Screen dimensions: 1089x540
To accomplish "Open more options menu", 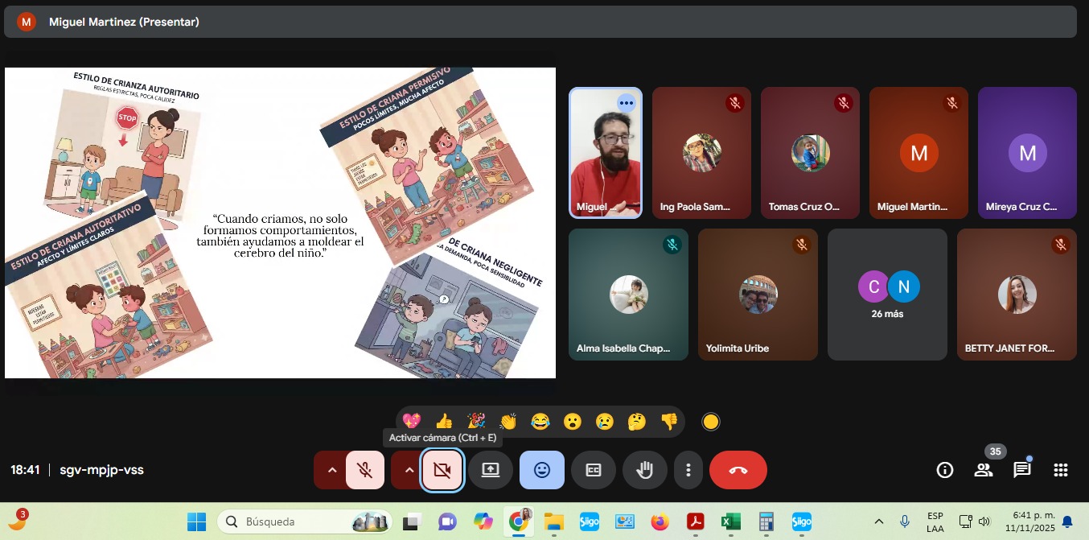I will 688,470.
